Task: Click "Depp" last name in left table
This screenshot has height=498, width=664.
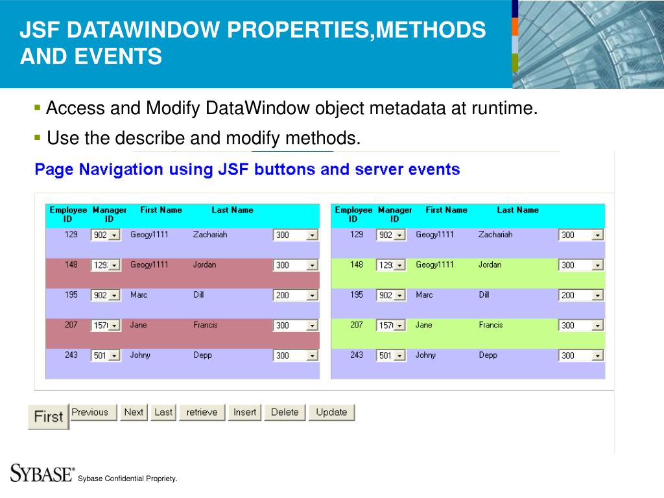Action: pos(202,355)
